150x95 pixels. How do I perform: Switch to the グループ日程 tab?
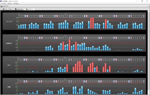coord(7,9)
